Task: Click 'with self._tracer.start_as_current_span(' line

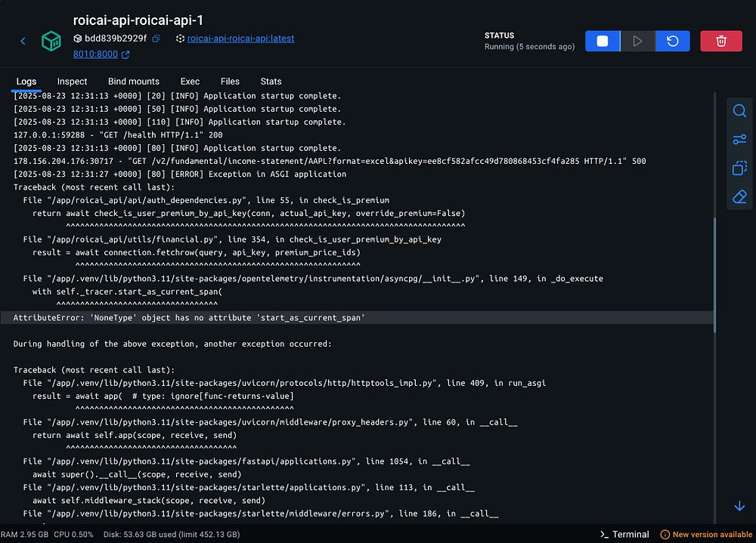Action: tap(127, 292)
